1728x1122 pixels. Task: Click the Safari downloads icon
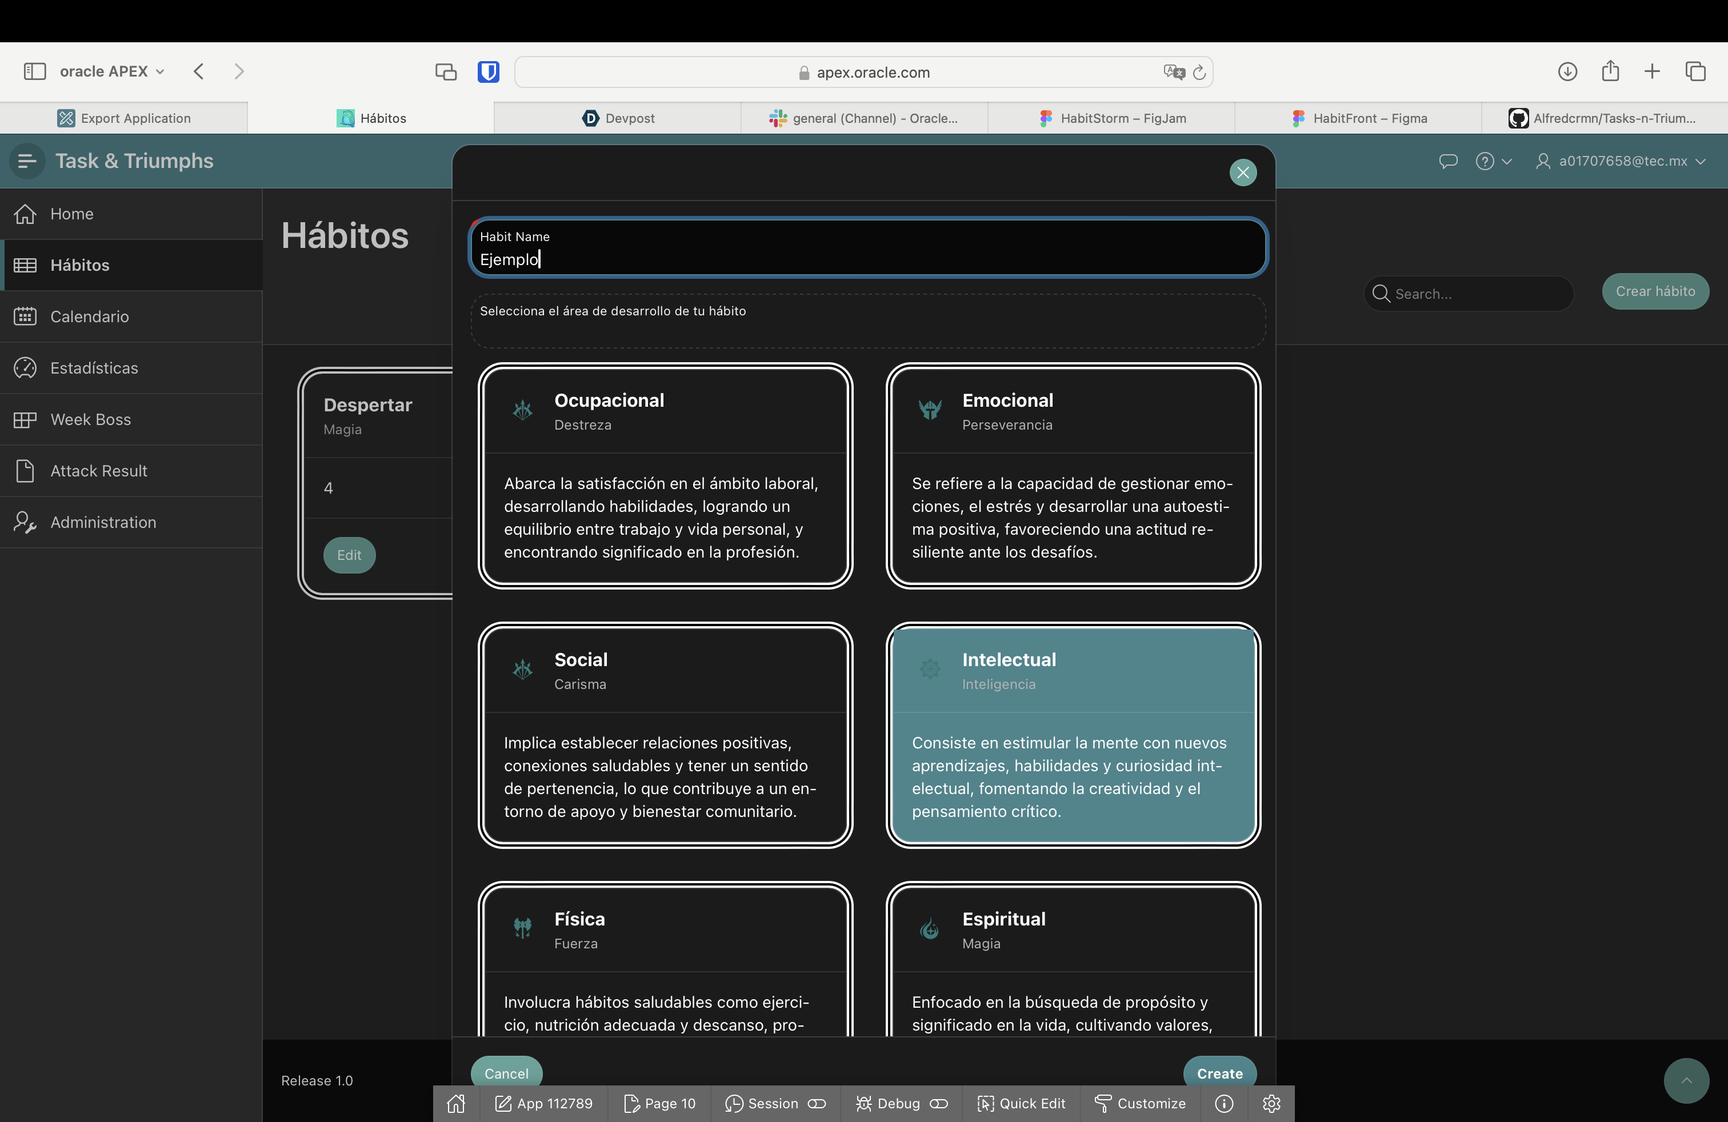[1567, 71]
